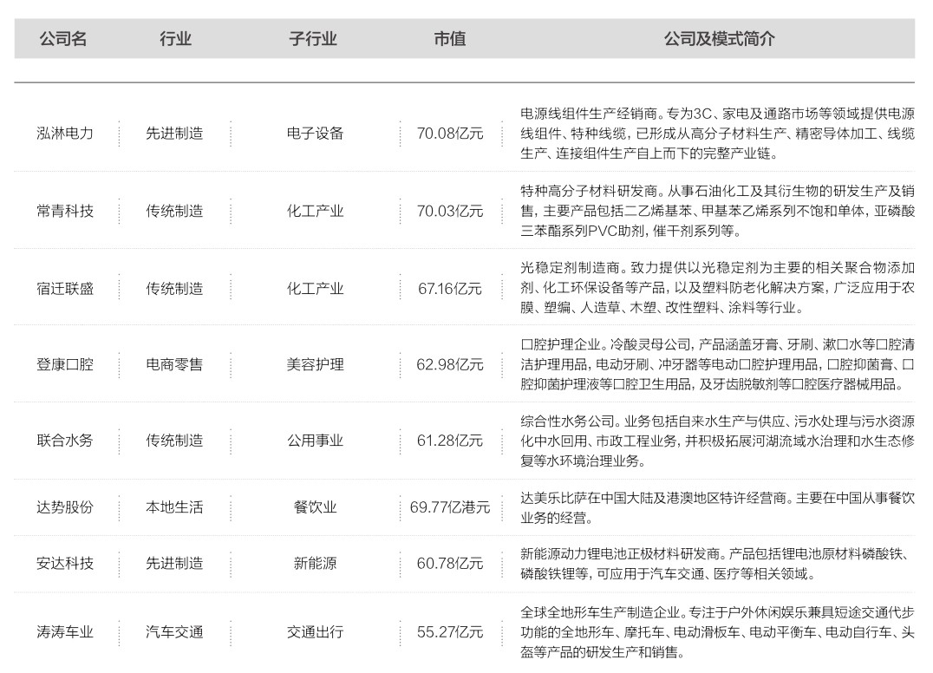Viewport: 933px width, 673px height.
Task: Select company name 宿迁联盛
Action: 65,288
